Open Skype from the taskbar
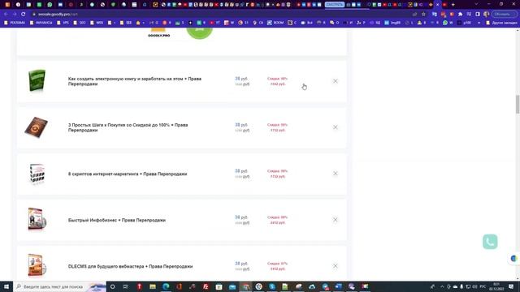 pos(272,286)
